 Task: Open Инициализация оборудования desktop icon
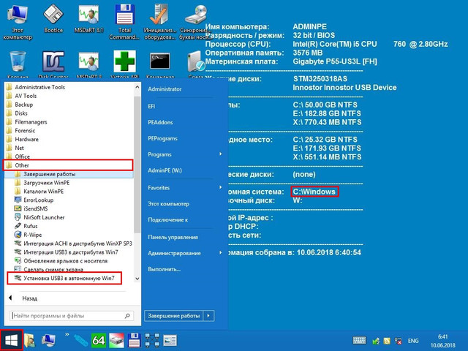click(x=159, y=23)
